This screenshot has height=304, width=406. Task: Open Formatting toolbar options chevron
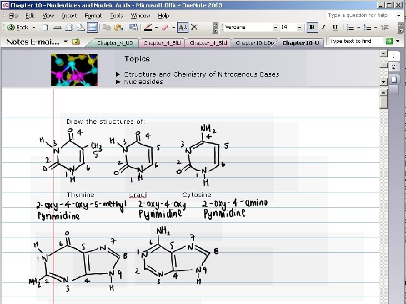pyautogui.click(x=400, y=28)
